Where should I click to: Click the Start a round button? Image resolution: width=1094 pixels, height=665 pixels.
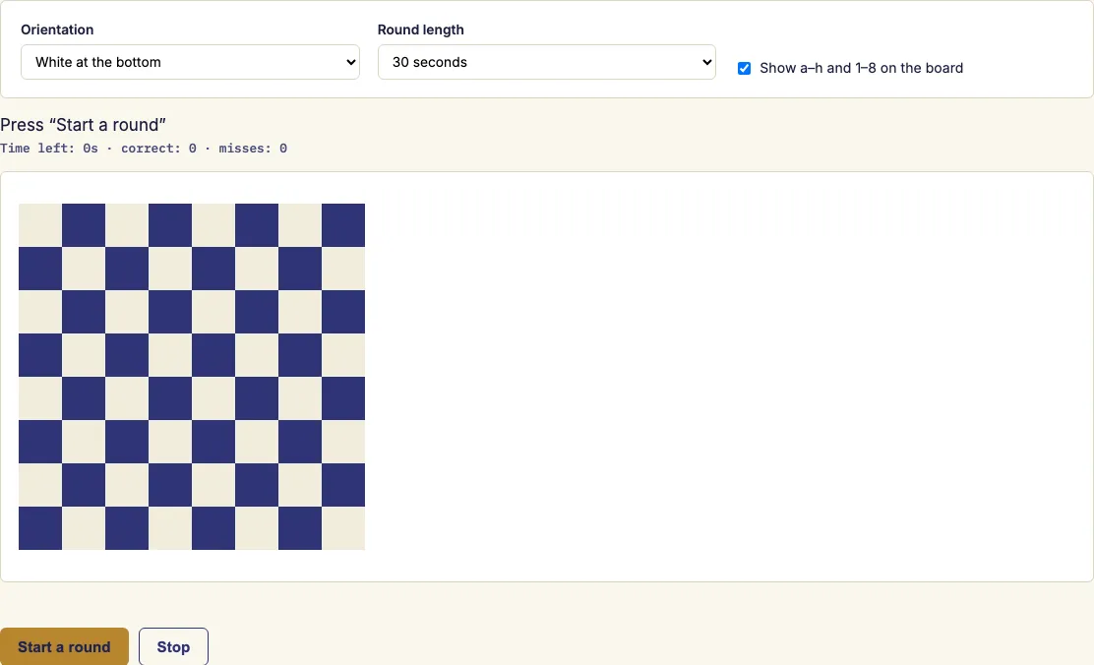point(64,647)
